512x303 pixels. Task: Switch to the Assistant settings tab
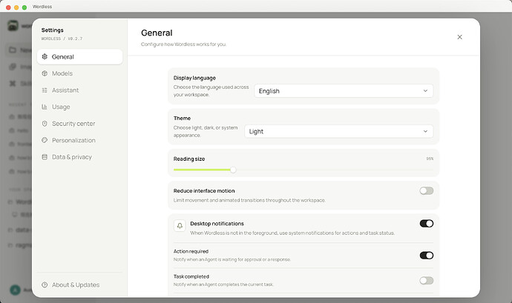[79, 90]
